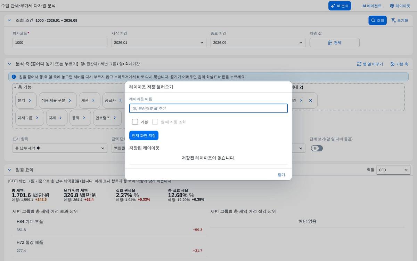The height and width of the screenshot is (261, 417).
Task: Open the AI 에이전트 panel
Action: [371, 6]
